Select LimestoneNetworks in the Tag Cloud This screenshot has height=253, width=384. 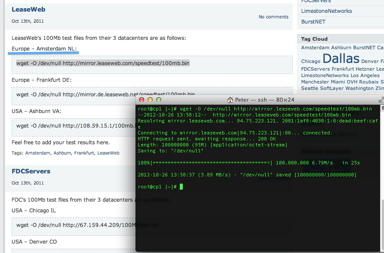(325, 75)
